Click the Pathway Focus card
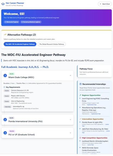This screenshot has height=156, width=113. point(95,71)
